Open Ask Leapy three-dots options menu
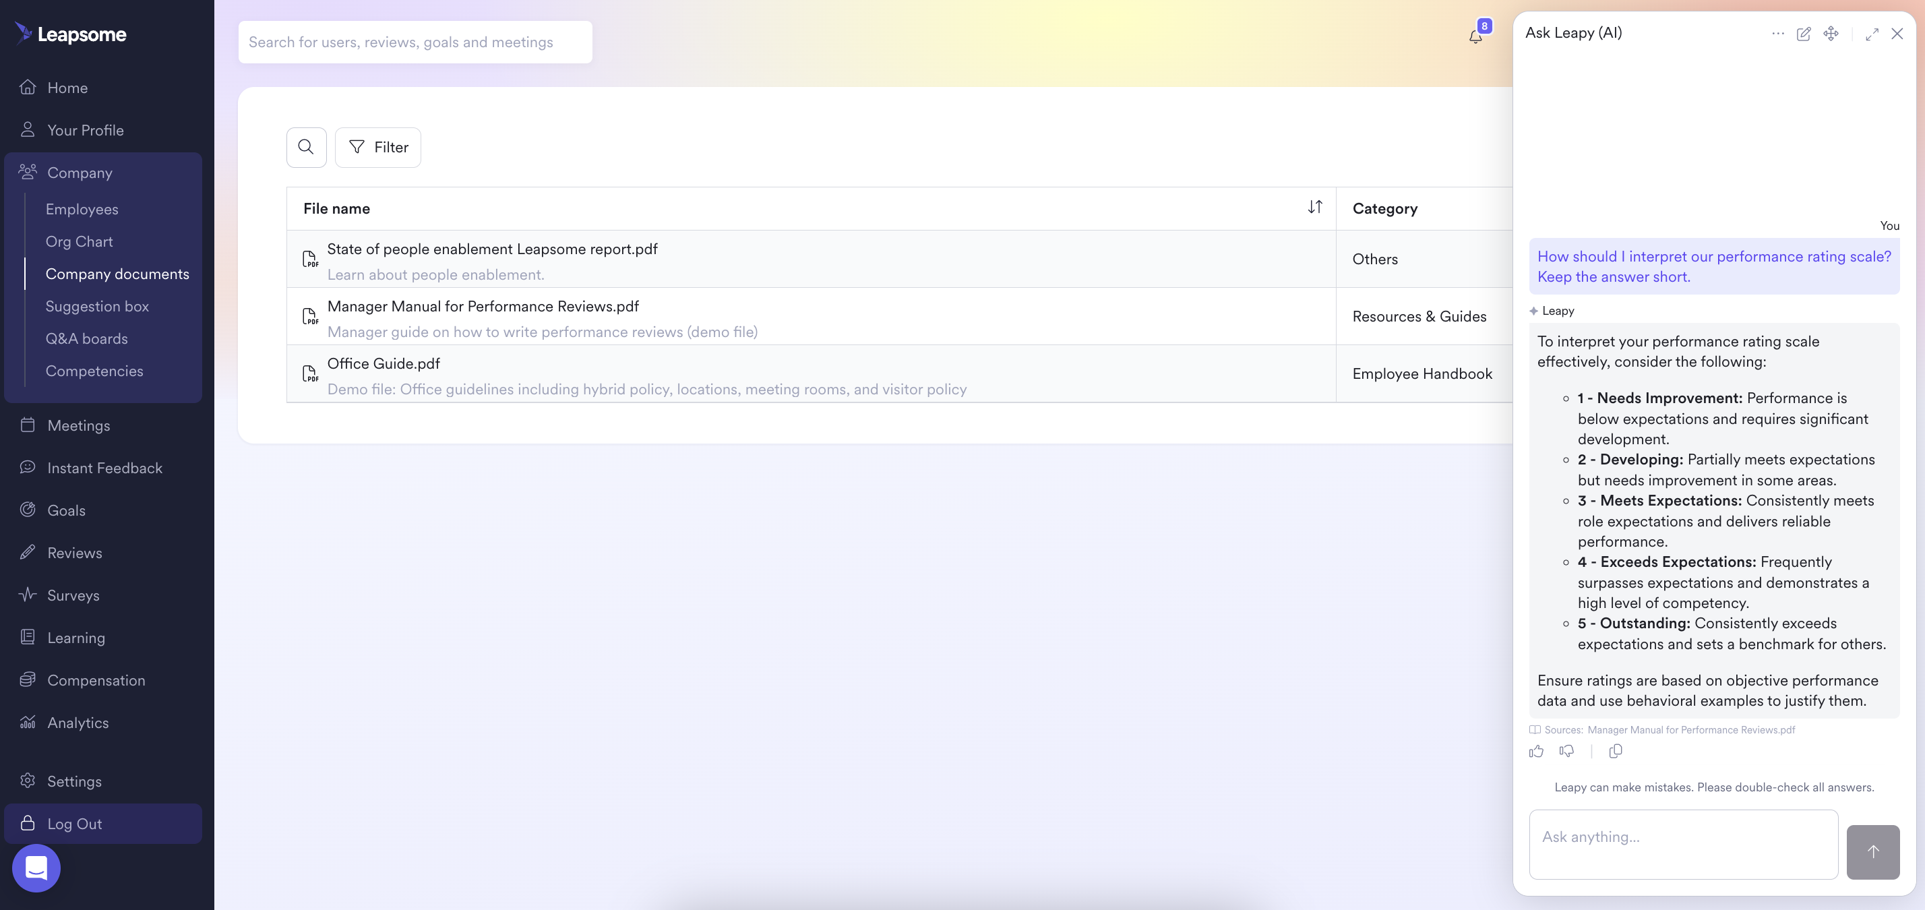Screen dimensions: 1925x910 (x=1778, y=34)
